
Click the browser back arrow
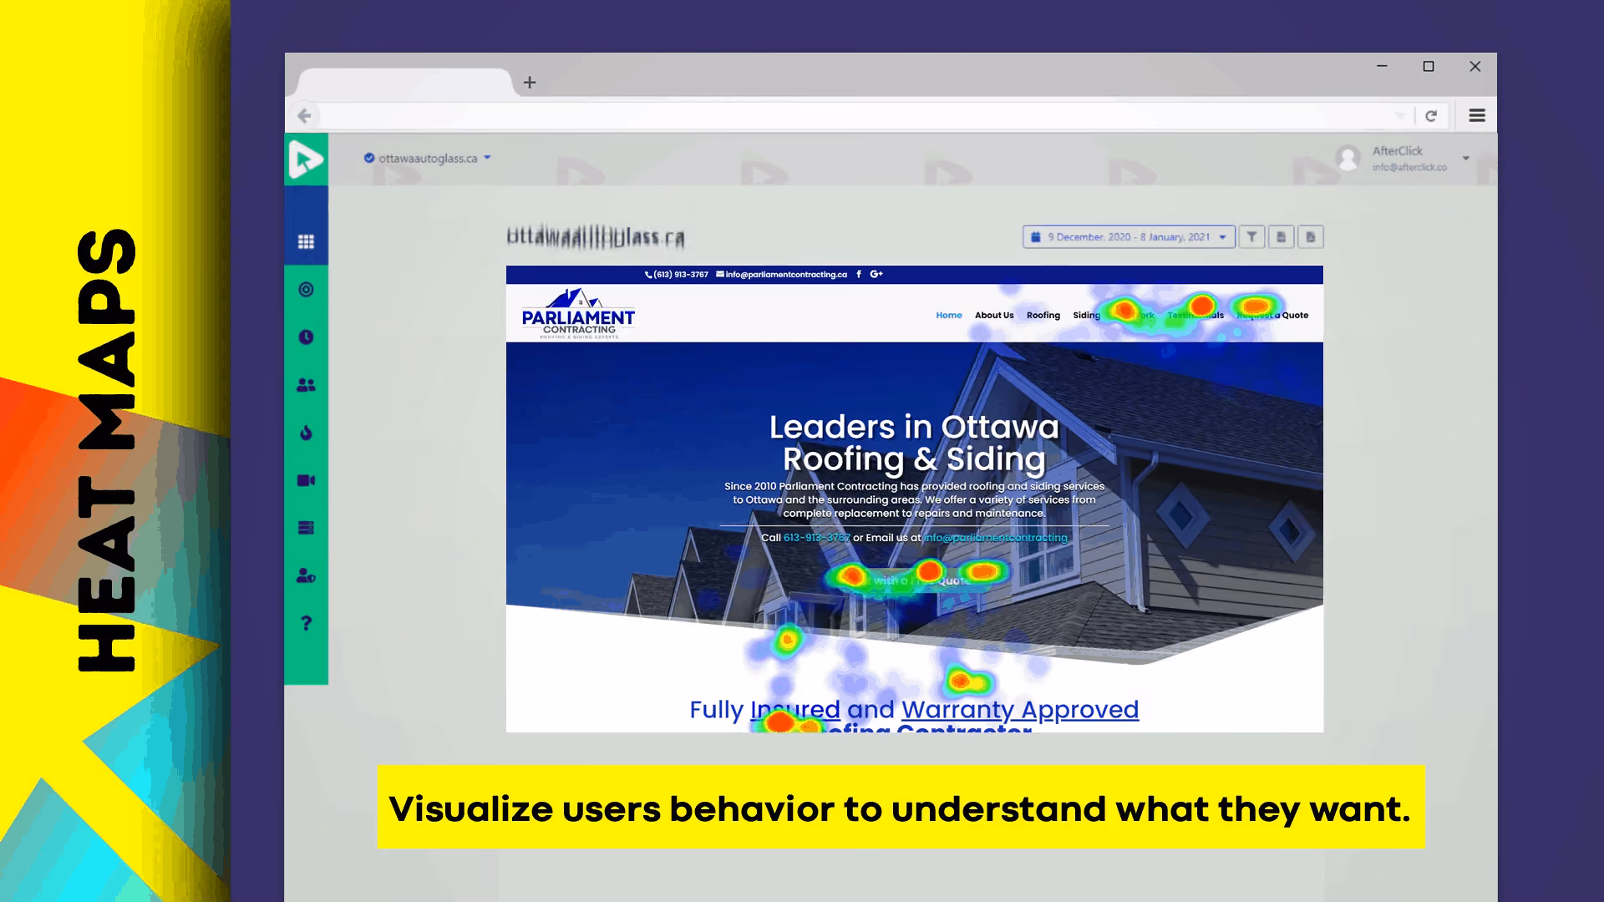[x=304, y=116]
